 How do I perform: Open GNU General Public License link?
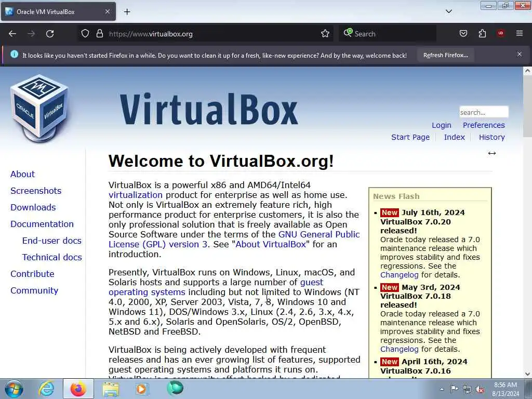tap(319, 234)
